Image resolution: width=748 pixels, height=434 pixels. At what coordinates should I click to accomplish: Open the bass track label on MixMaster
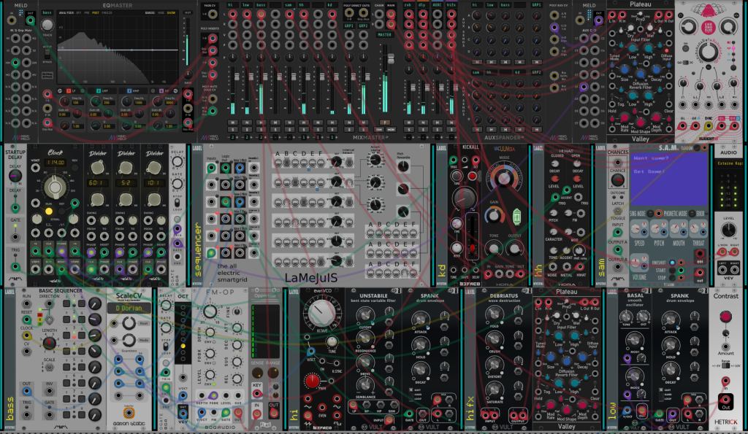pyautogui.click(x=261, y=5)
